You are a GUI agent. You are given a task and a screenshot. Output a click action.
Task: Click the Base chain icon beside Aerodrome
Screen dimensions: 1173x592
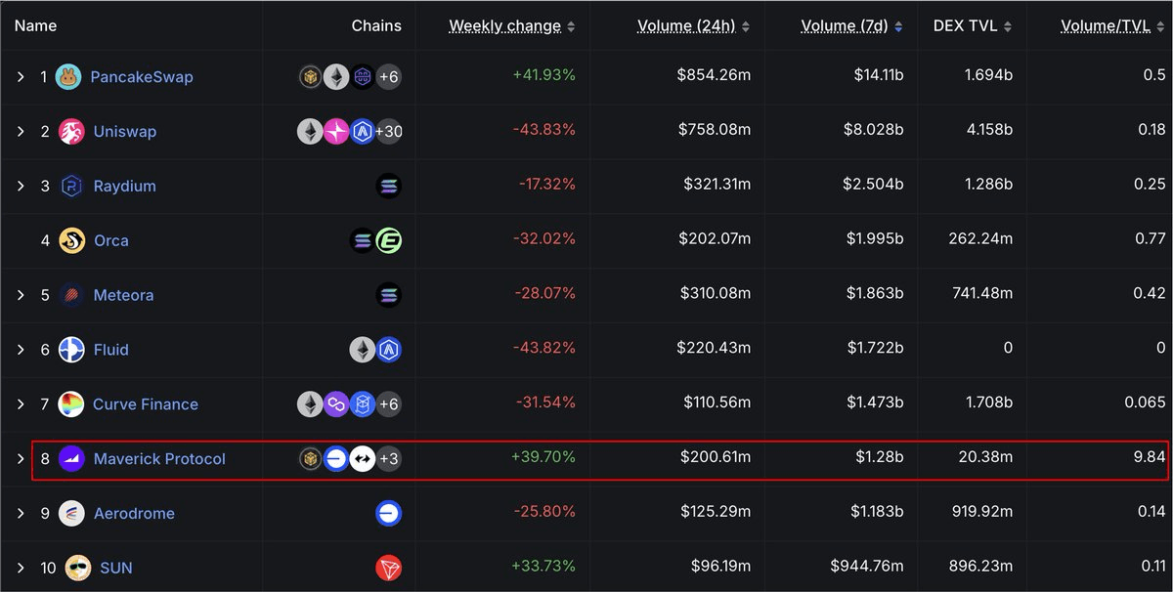click(x=389, y=512)
